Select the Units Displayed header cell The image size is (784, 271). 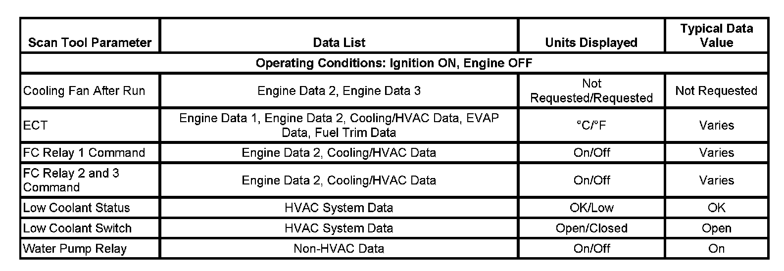(591, 43)
